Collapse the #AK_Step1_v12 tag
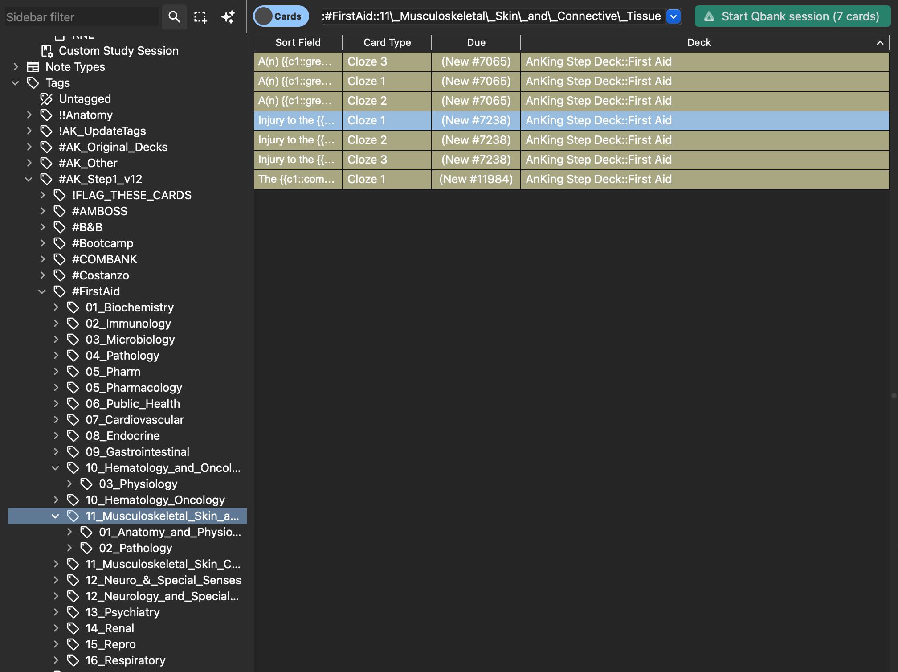The width and height of the screenshot is (898, 672). coord(29,179)
